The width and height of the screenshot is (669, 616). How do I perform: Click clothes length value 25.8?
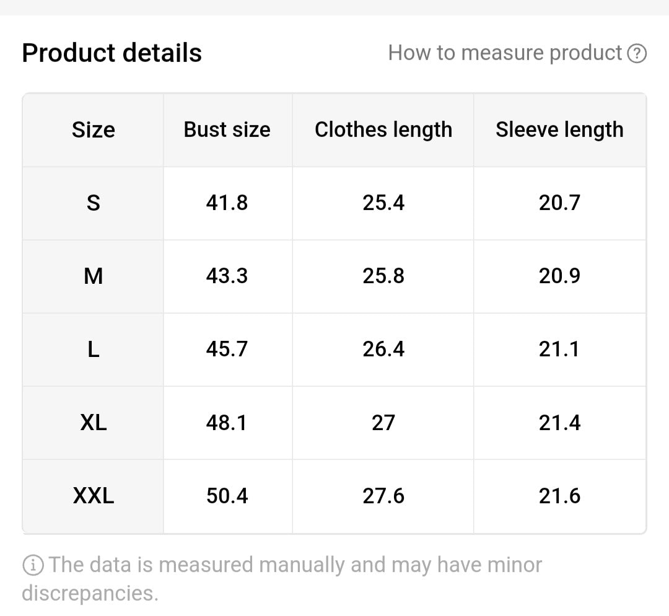click(x=383, y=276)
